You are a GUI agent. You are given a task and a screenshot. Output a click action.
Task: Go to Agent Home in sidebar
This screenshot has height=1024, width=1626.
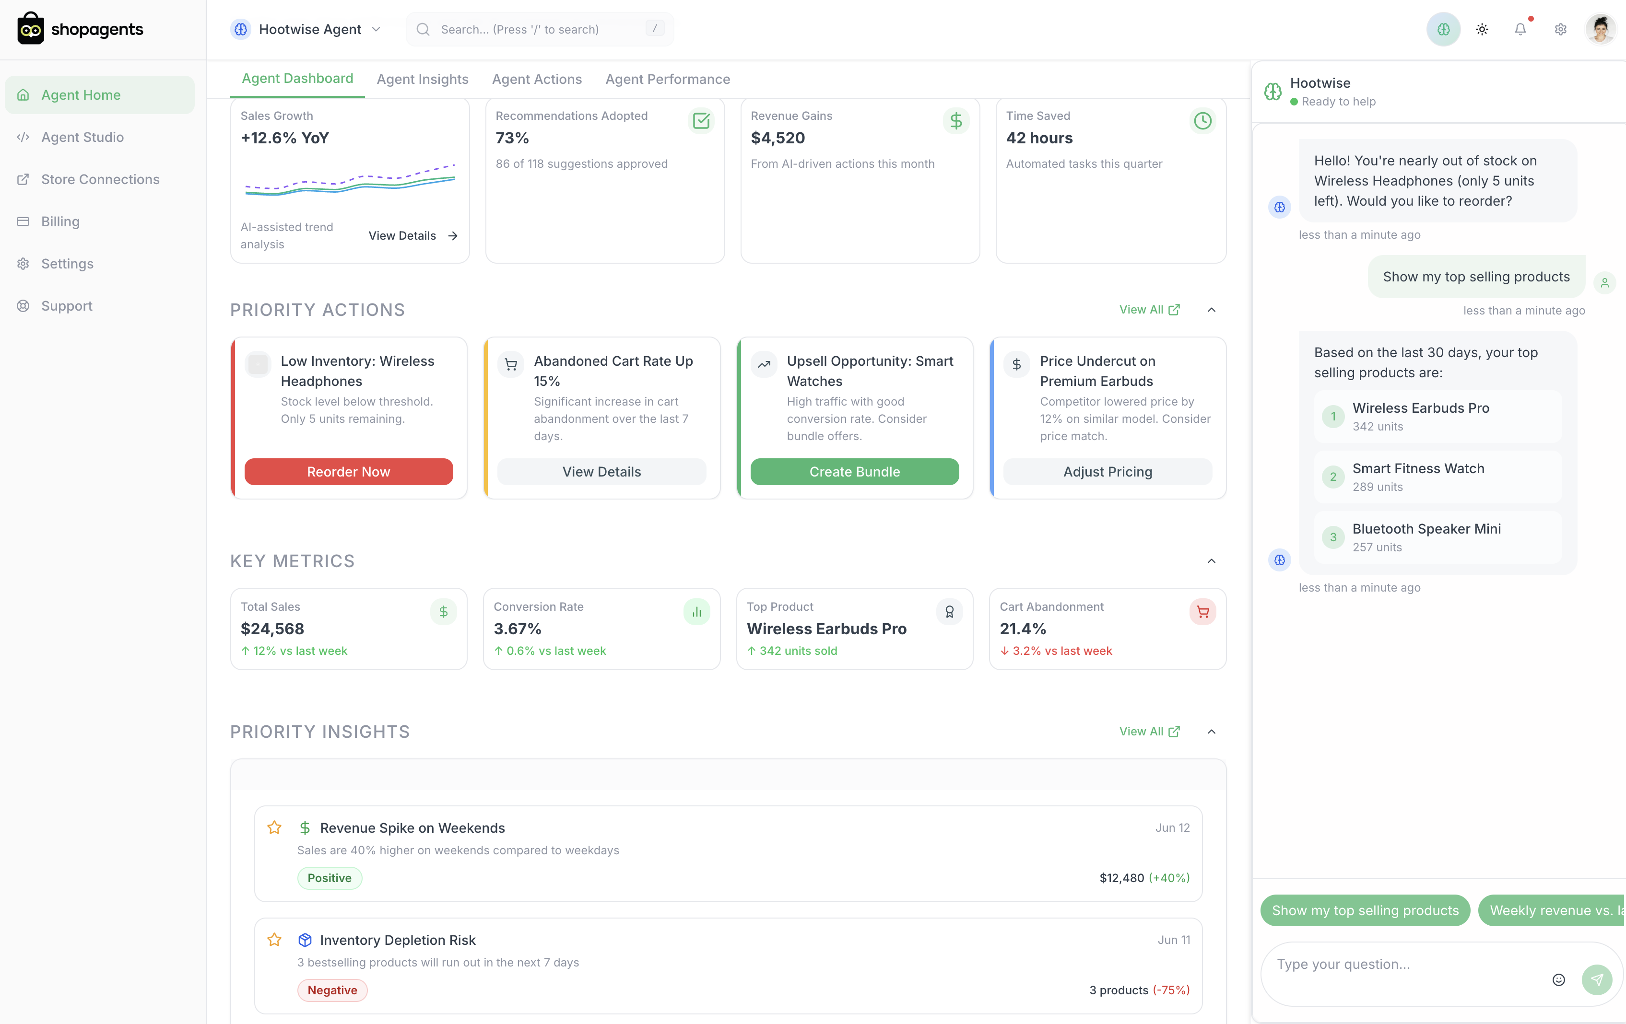(100, 95)
